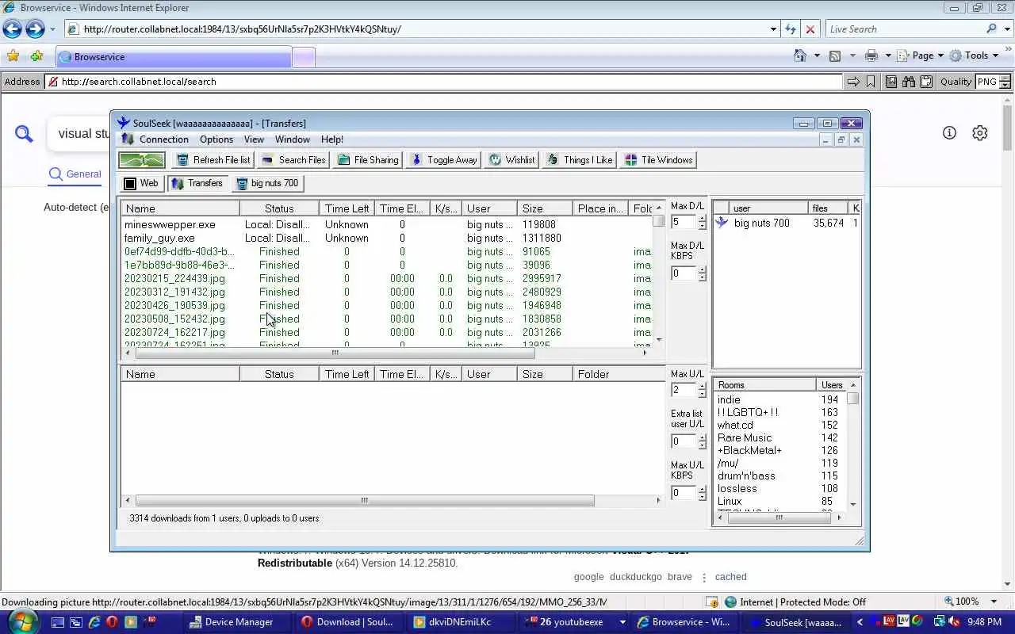Click the Browservice find binoculars icon
Screen dimensions: 1015x634
(908, 82)
